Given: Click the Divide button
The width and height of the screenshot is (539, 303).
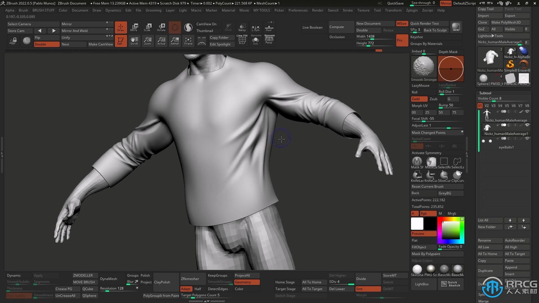Looking at the screenshot, I should point(368,279).
